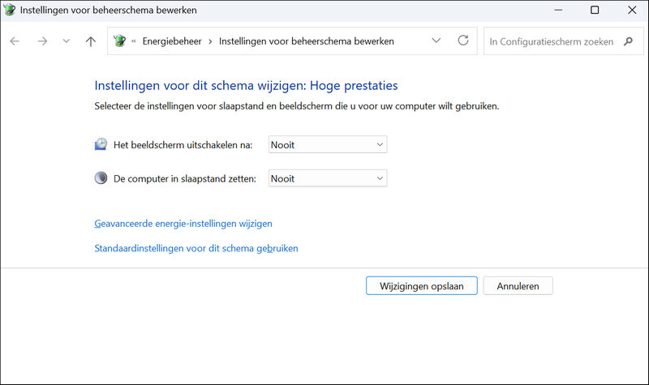The height and width of the screenshot is (385, 649).
Task: Refresh the page using the reload icon
Action: pos(463,41)
